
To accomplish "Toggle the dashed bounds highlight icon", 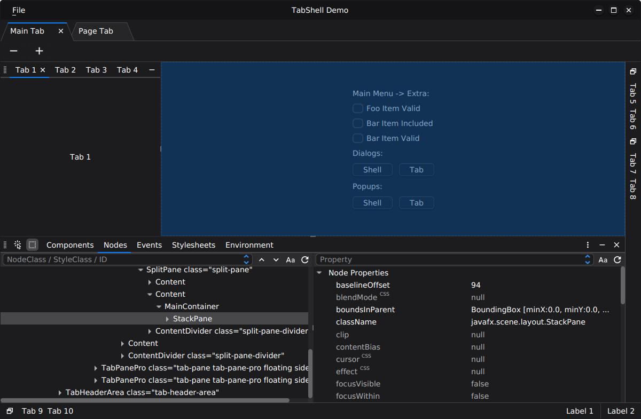I will (33, 245).
